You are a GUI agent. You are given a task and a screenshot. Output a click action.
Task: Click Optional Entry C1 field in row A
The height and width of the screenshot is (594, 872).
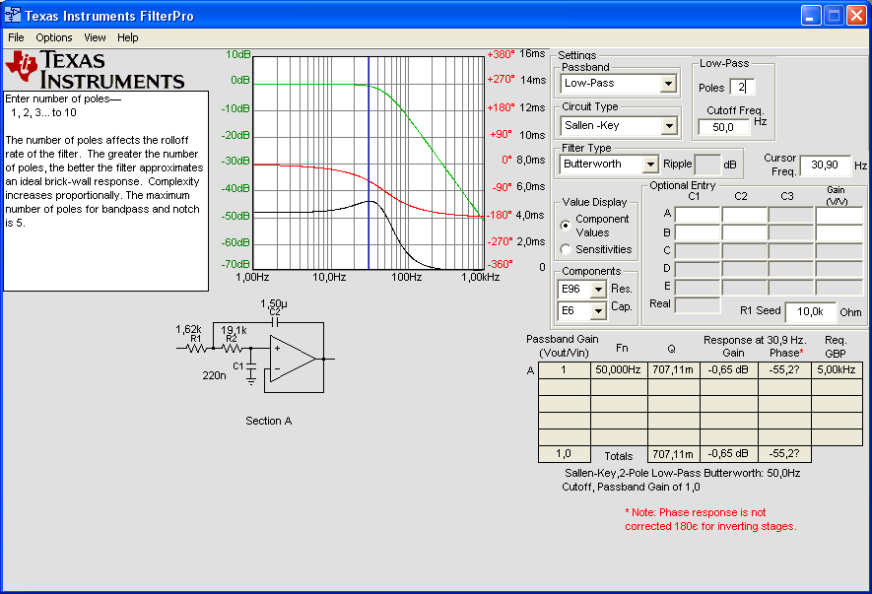coord(698,215)
